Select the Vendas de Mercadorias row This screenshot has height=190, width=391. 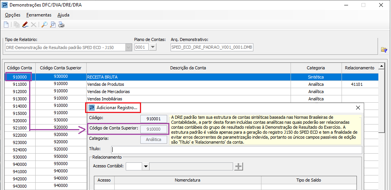point(192,92)
